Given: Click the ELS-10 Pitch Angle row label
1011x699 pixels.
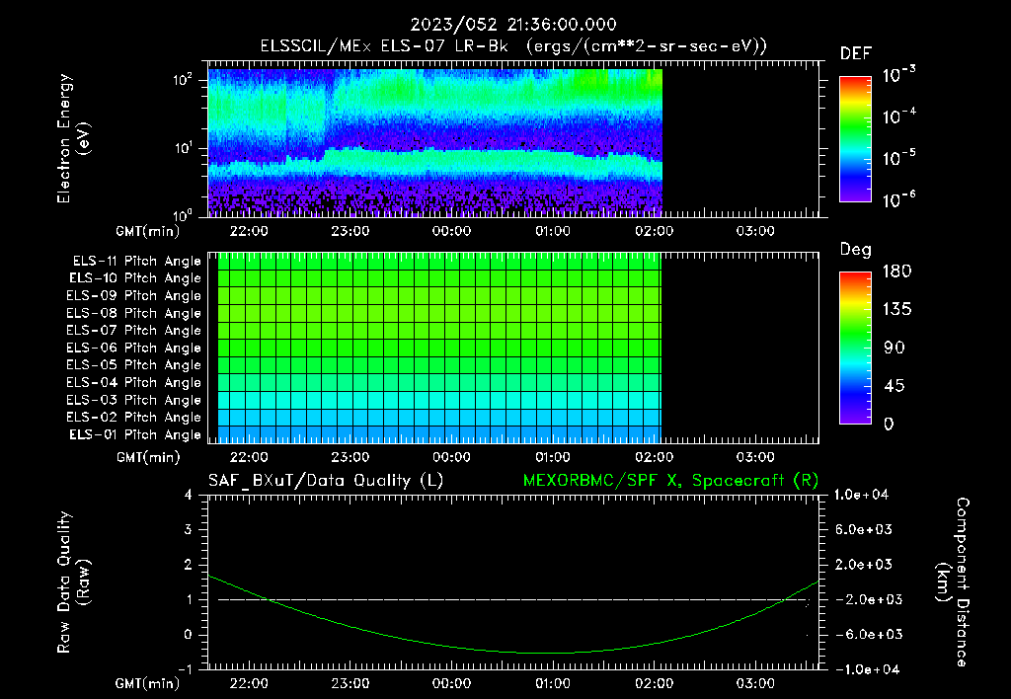Looking at the screenshot, I should point(135,278).
